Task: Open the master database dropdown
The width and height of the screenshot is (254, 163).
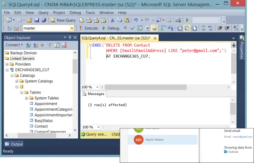Action: pos(72,28)
